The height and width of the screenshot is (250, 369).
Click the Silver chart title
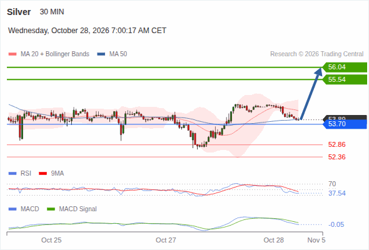tap(19, 12)
